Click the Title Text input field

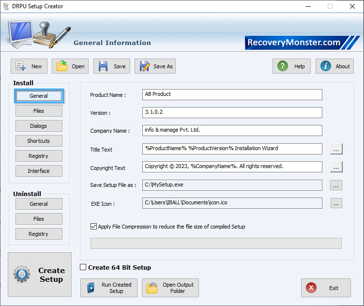tap(232, 149)
